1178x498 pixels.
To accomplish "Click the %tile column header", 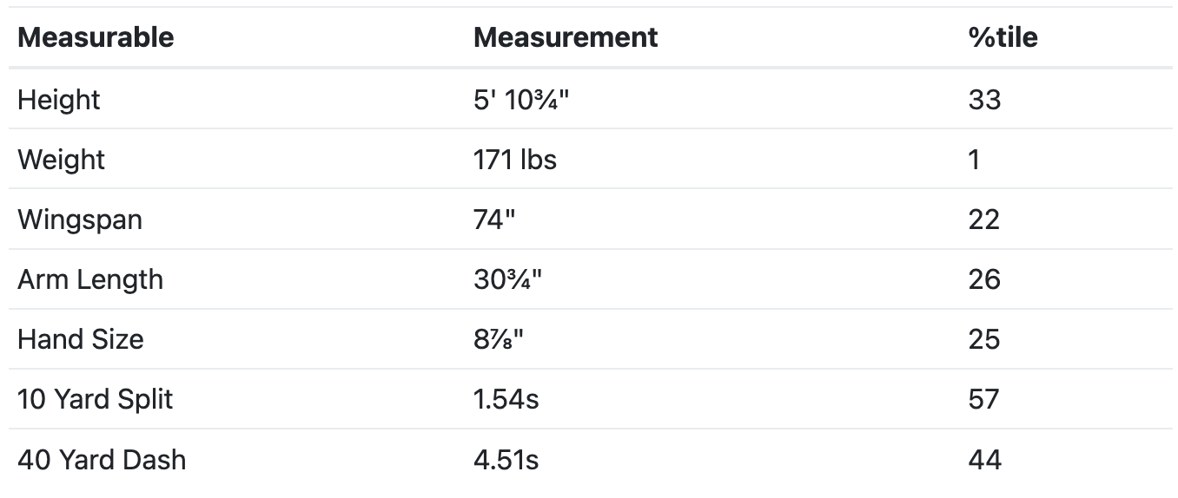I will point(1003,37).
